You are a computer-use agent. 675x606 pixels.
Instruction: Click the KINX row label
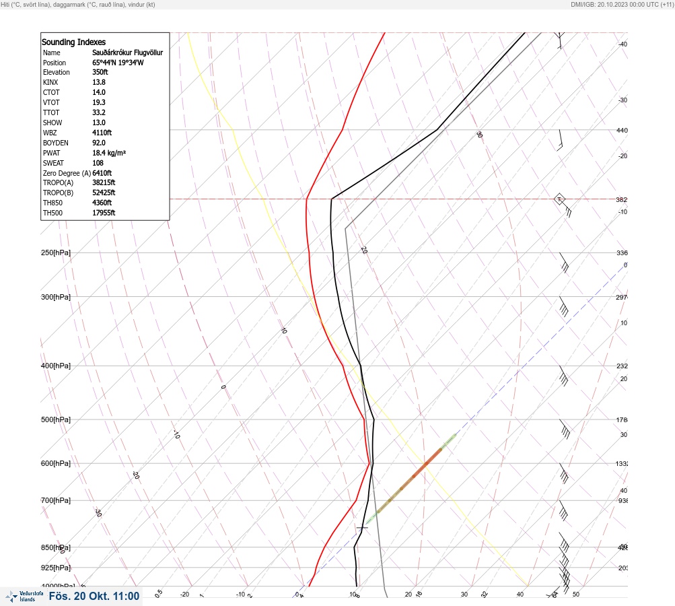(x=50, y=82)
